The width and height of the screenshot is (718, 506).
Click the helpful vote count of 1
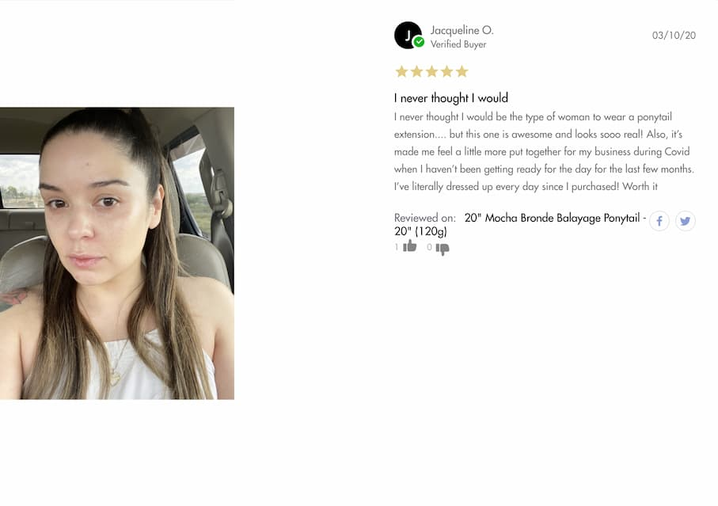tap(397, 247)
